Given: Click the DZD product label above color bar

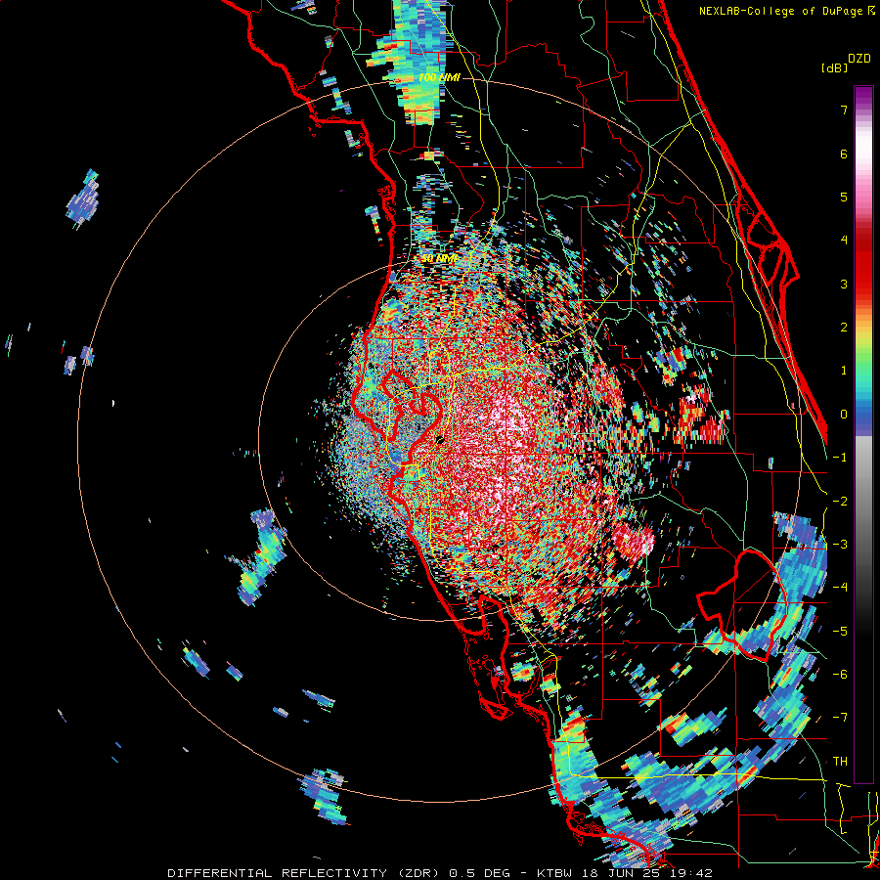Looking at the screenshot, I should (x=859, y=59).
